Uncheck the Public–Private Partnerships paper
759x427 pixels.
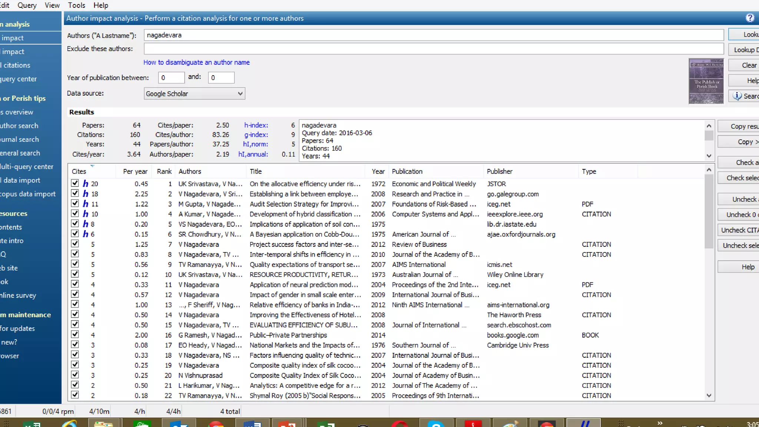(x=75, y=334)
